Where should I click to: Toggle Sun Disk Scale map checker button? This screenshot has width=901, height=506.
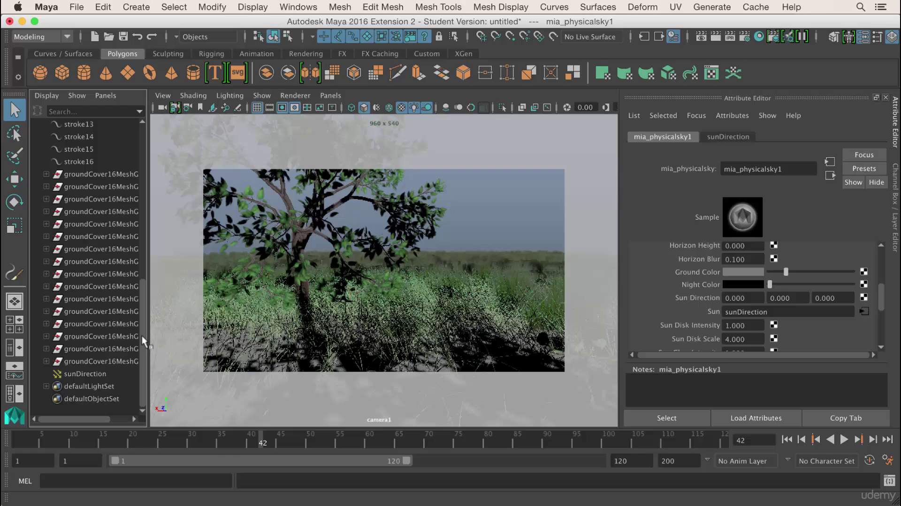click(x=774, y=338)
